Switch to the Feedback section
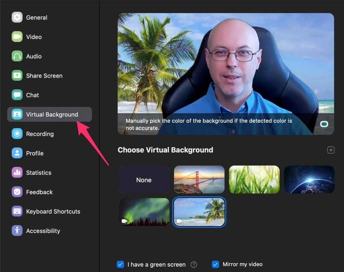This screenshot has height=272, width=344. (39, 192)
